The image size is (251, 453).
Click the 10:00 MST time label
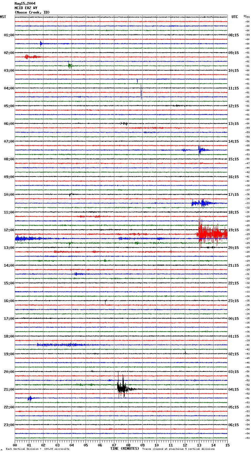coord(9,195)
